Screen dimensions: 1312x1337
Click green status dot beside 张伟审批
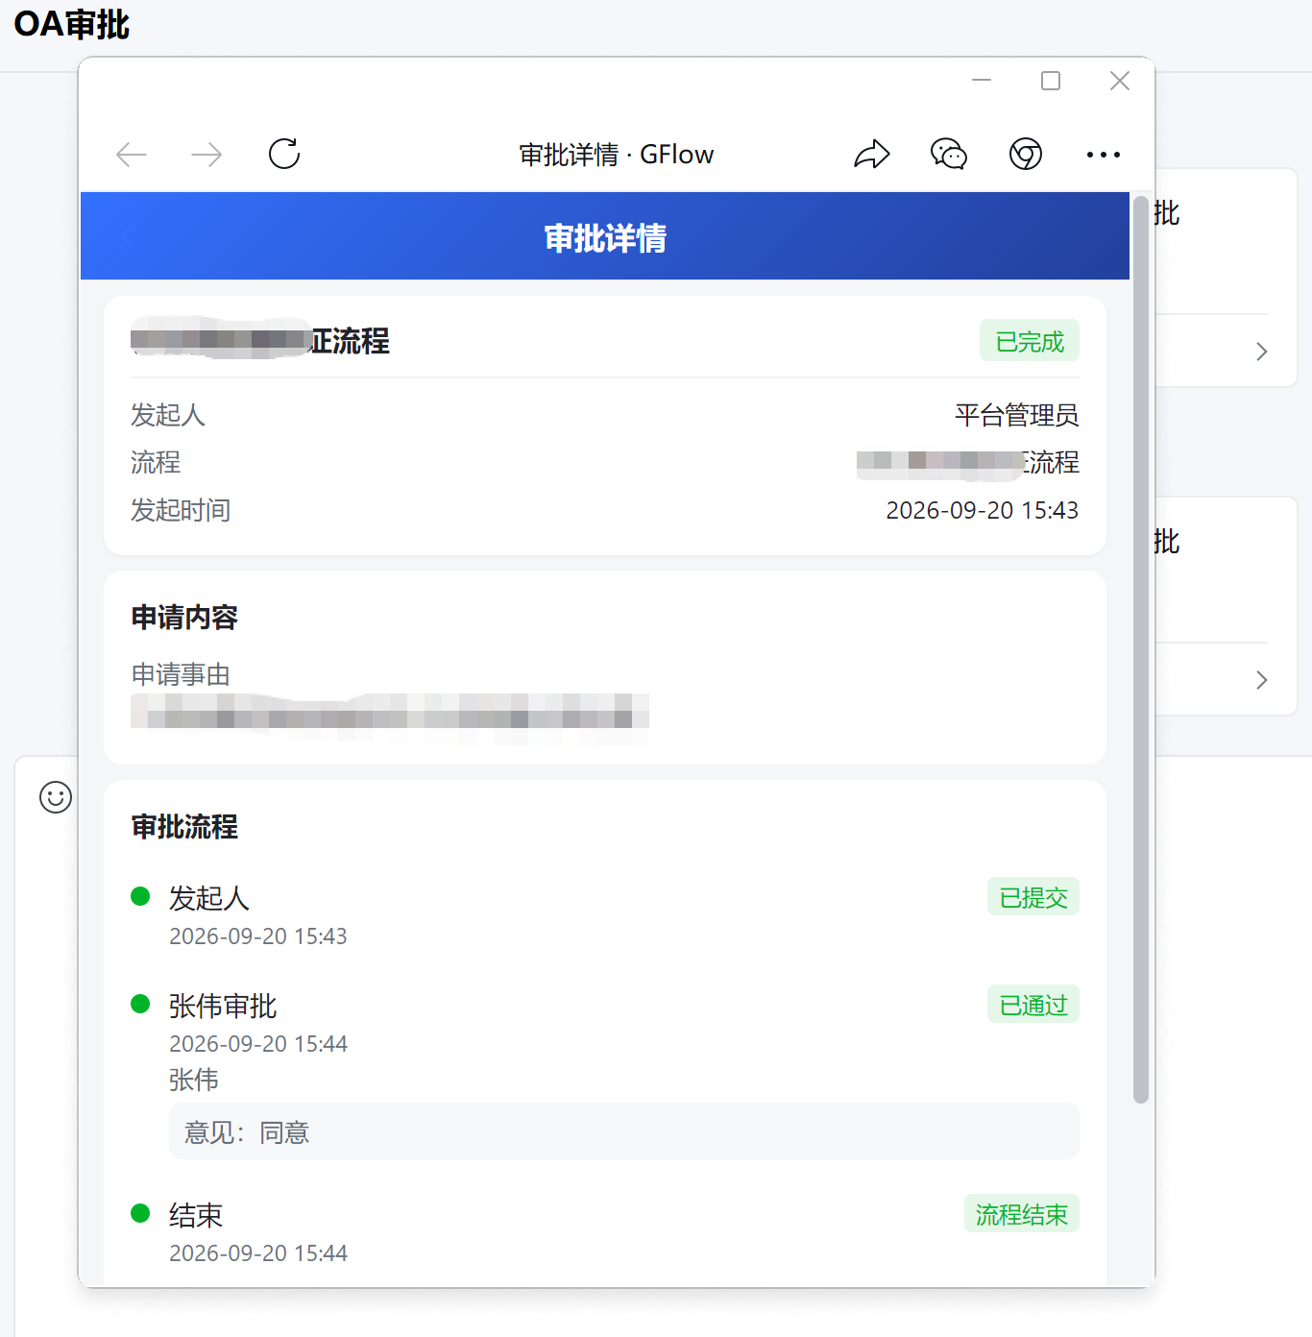(x=140, y=1004)
